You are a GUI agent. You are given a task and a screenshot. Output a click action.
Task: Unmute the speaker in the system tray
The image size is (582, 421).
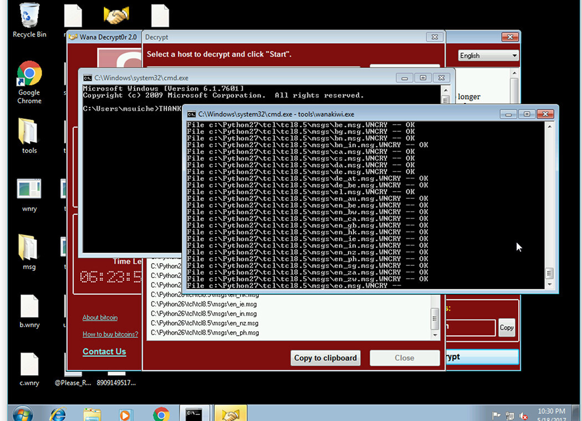[x=523, y=415]
